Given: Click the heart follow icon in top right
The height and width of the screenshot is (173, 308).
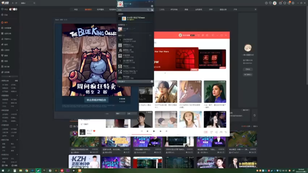Looking at the screenshot, I should click(270, 3).
